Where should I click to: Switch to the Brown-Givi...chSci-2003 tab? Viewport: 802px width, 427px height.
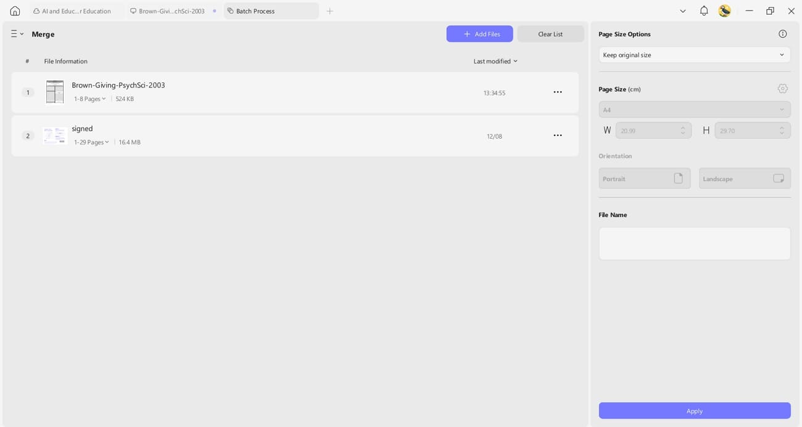(172, 11)
